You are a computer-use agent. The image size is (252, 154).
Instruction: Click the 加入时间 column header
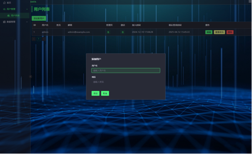tap(136, 25)
